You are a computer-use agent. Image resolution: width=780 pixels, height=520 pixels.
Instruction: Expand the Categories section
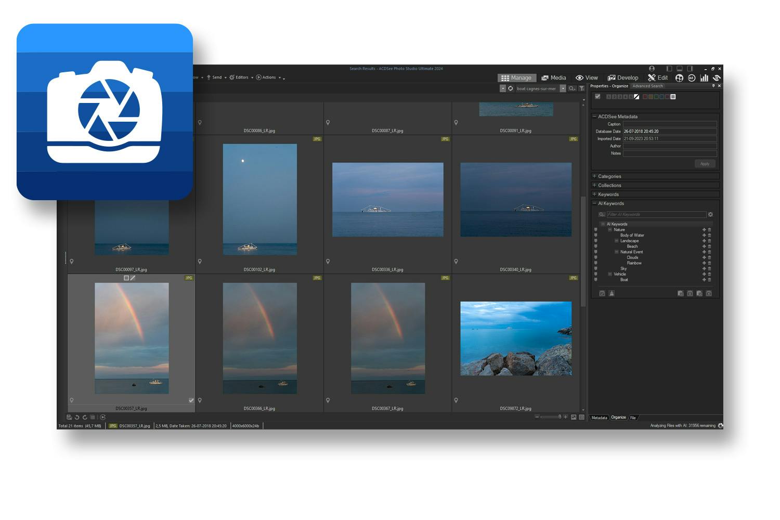click(594, 176)
